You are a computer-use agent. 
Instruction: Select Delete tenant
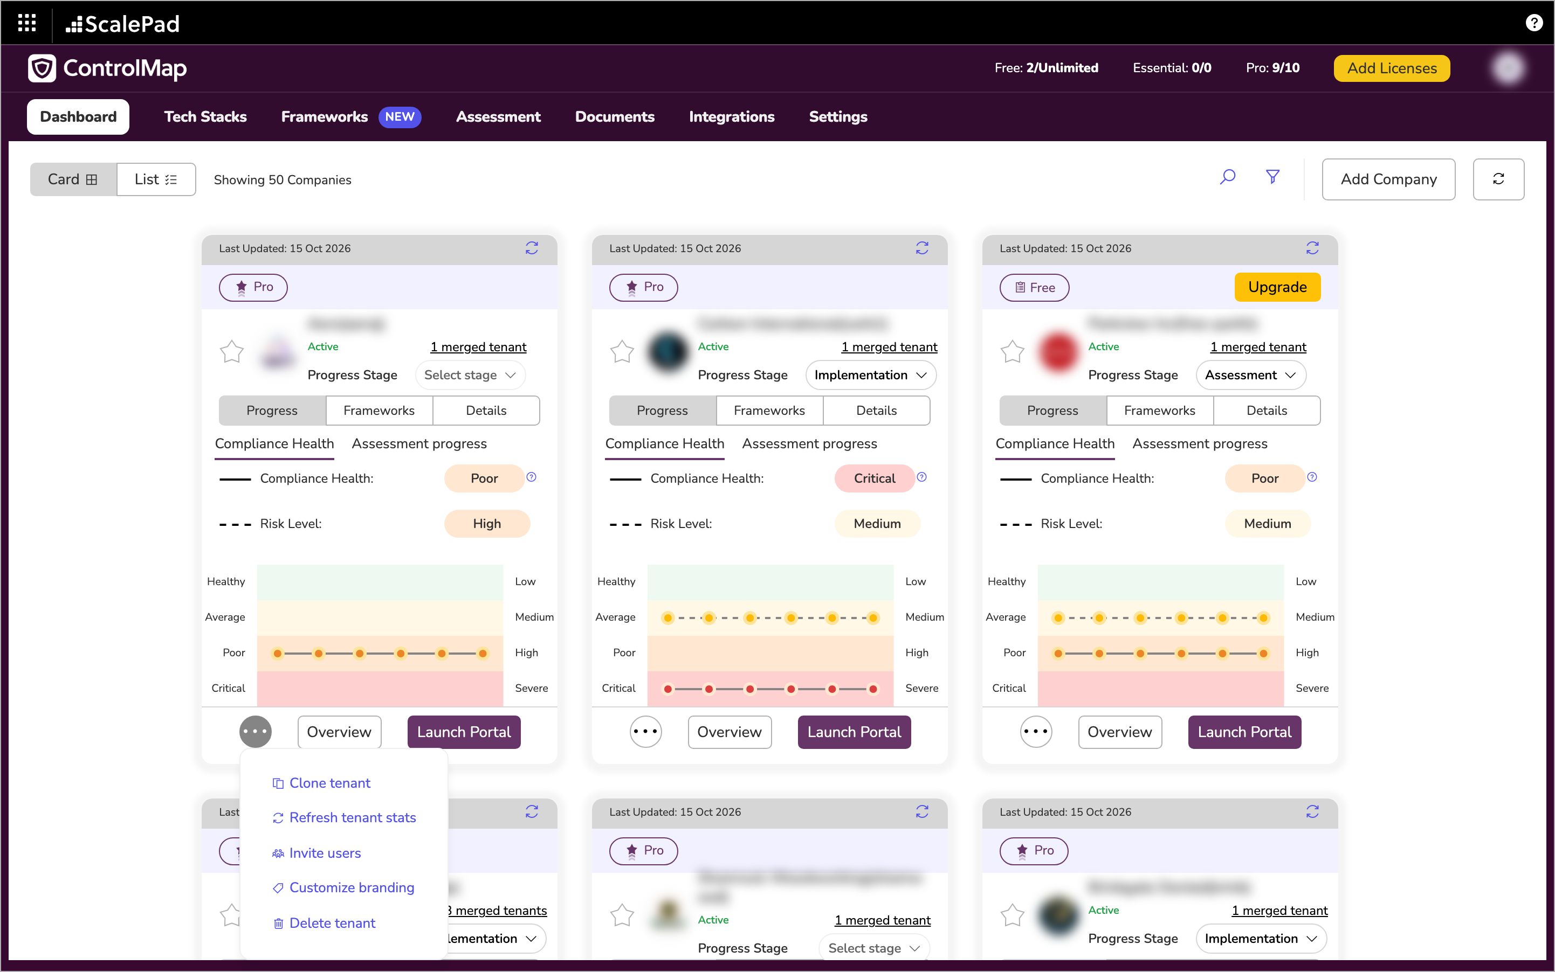(x=324, y=923)
